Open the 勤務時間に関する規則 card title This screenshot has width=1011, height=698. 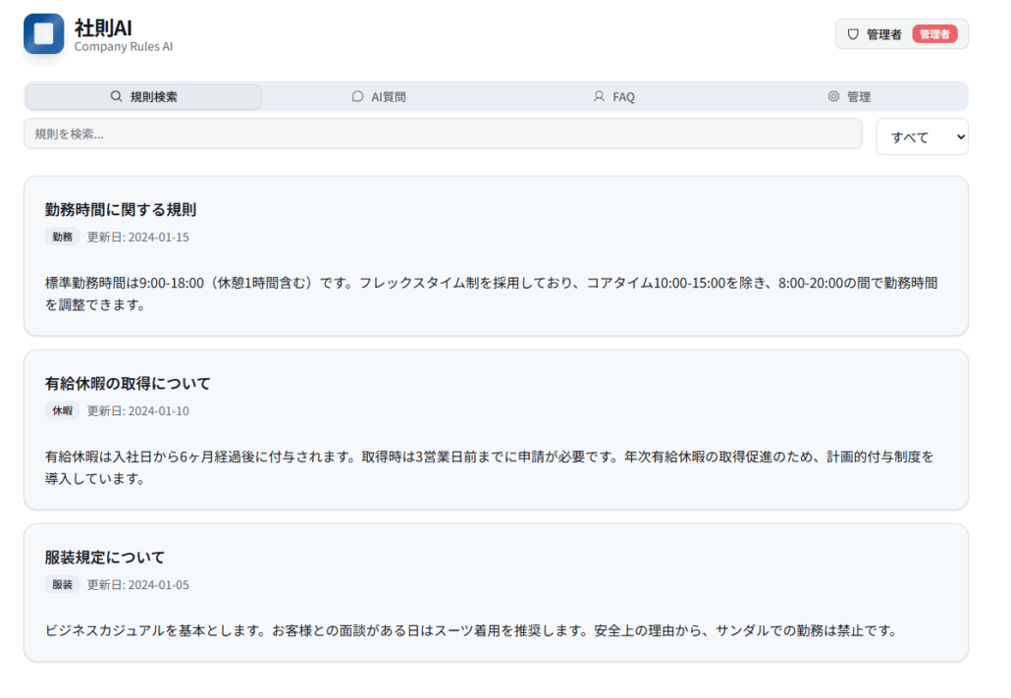tap(121, 209)
